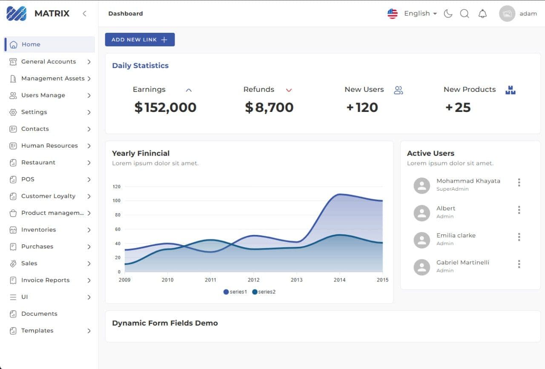Screen dimensions: 545x369
Task: Collapse the sidebar with the back chevron
Action: (x=84, y=14)
